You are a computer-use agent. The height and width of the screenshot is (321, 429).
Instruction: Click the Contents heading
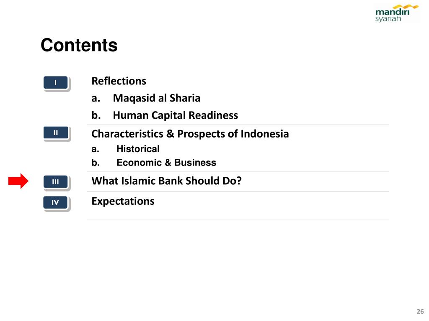[79, 45]
